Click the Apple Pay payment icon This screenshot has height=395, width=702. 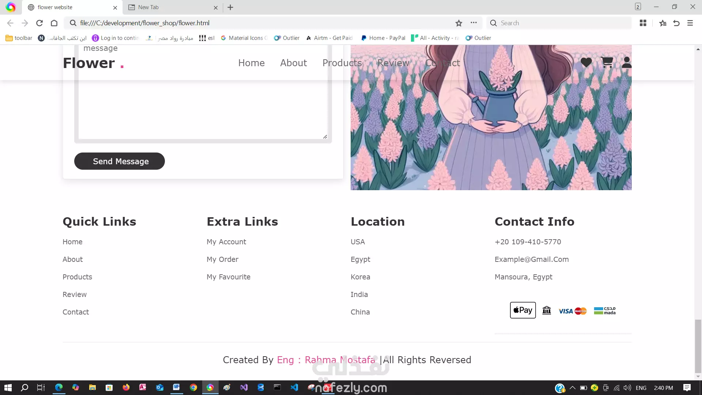pyautogui.click(x=523, y=310)
